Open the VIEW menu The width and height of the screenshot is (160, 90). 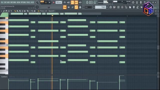pyautogui.click(x=18, y=2)
